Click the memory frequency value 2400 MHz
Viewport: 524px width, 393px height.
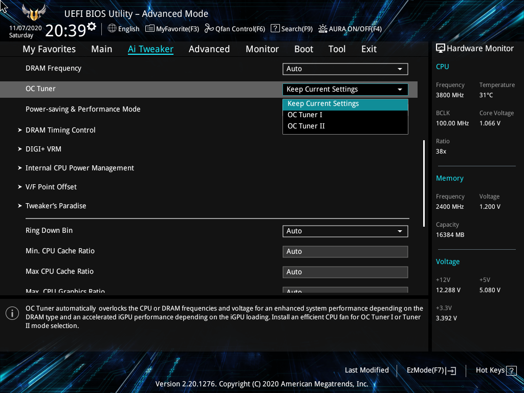pyautogui.click(x=449, y=207)
